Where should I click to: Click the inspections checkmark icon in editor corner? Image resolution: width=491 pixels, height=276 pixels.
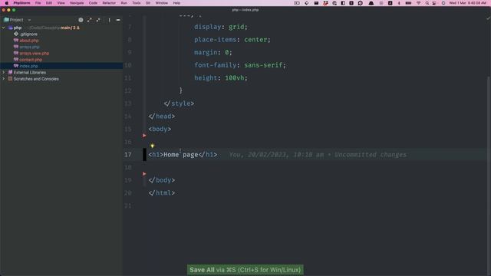pos(488,18)
